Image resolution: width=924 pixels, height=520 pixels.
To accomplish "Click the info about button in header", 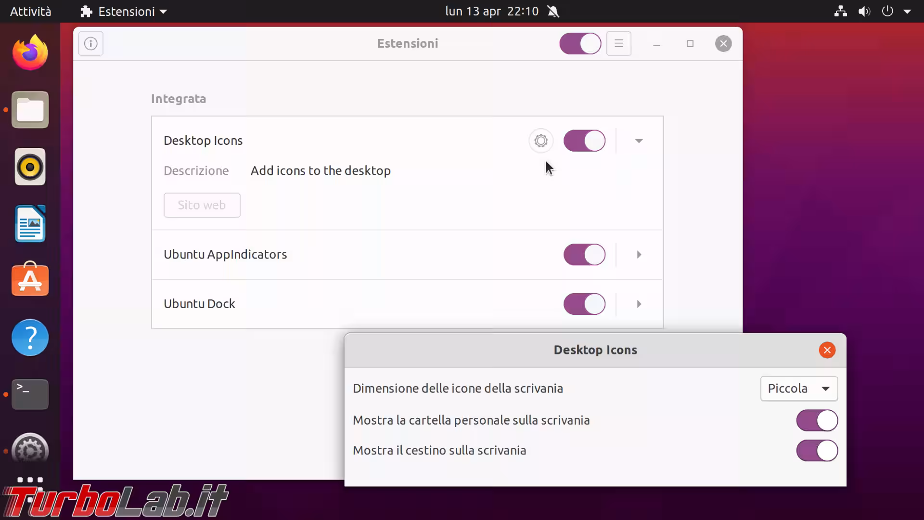I will (91, 43).
